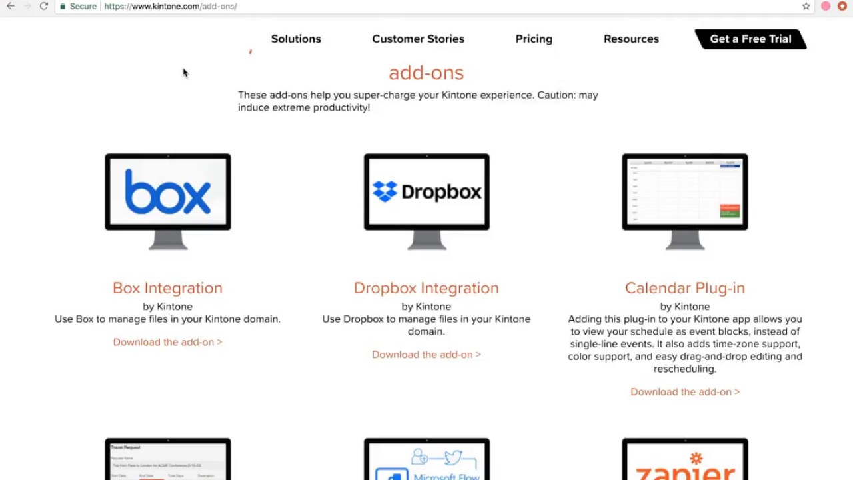Screen dimensions: 853x480
Task: Click the pink circle extension icon
Action: click(826, 6)
